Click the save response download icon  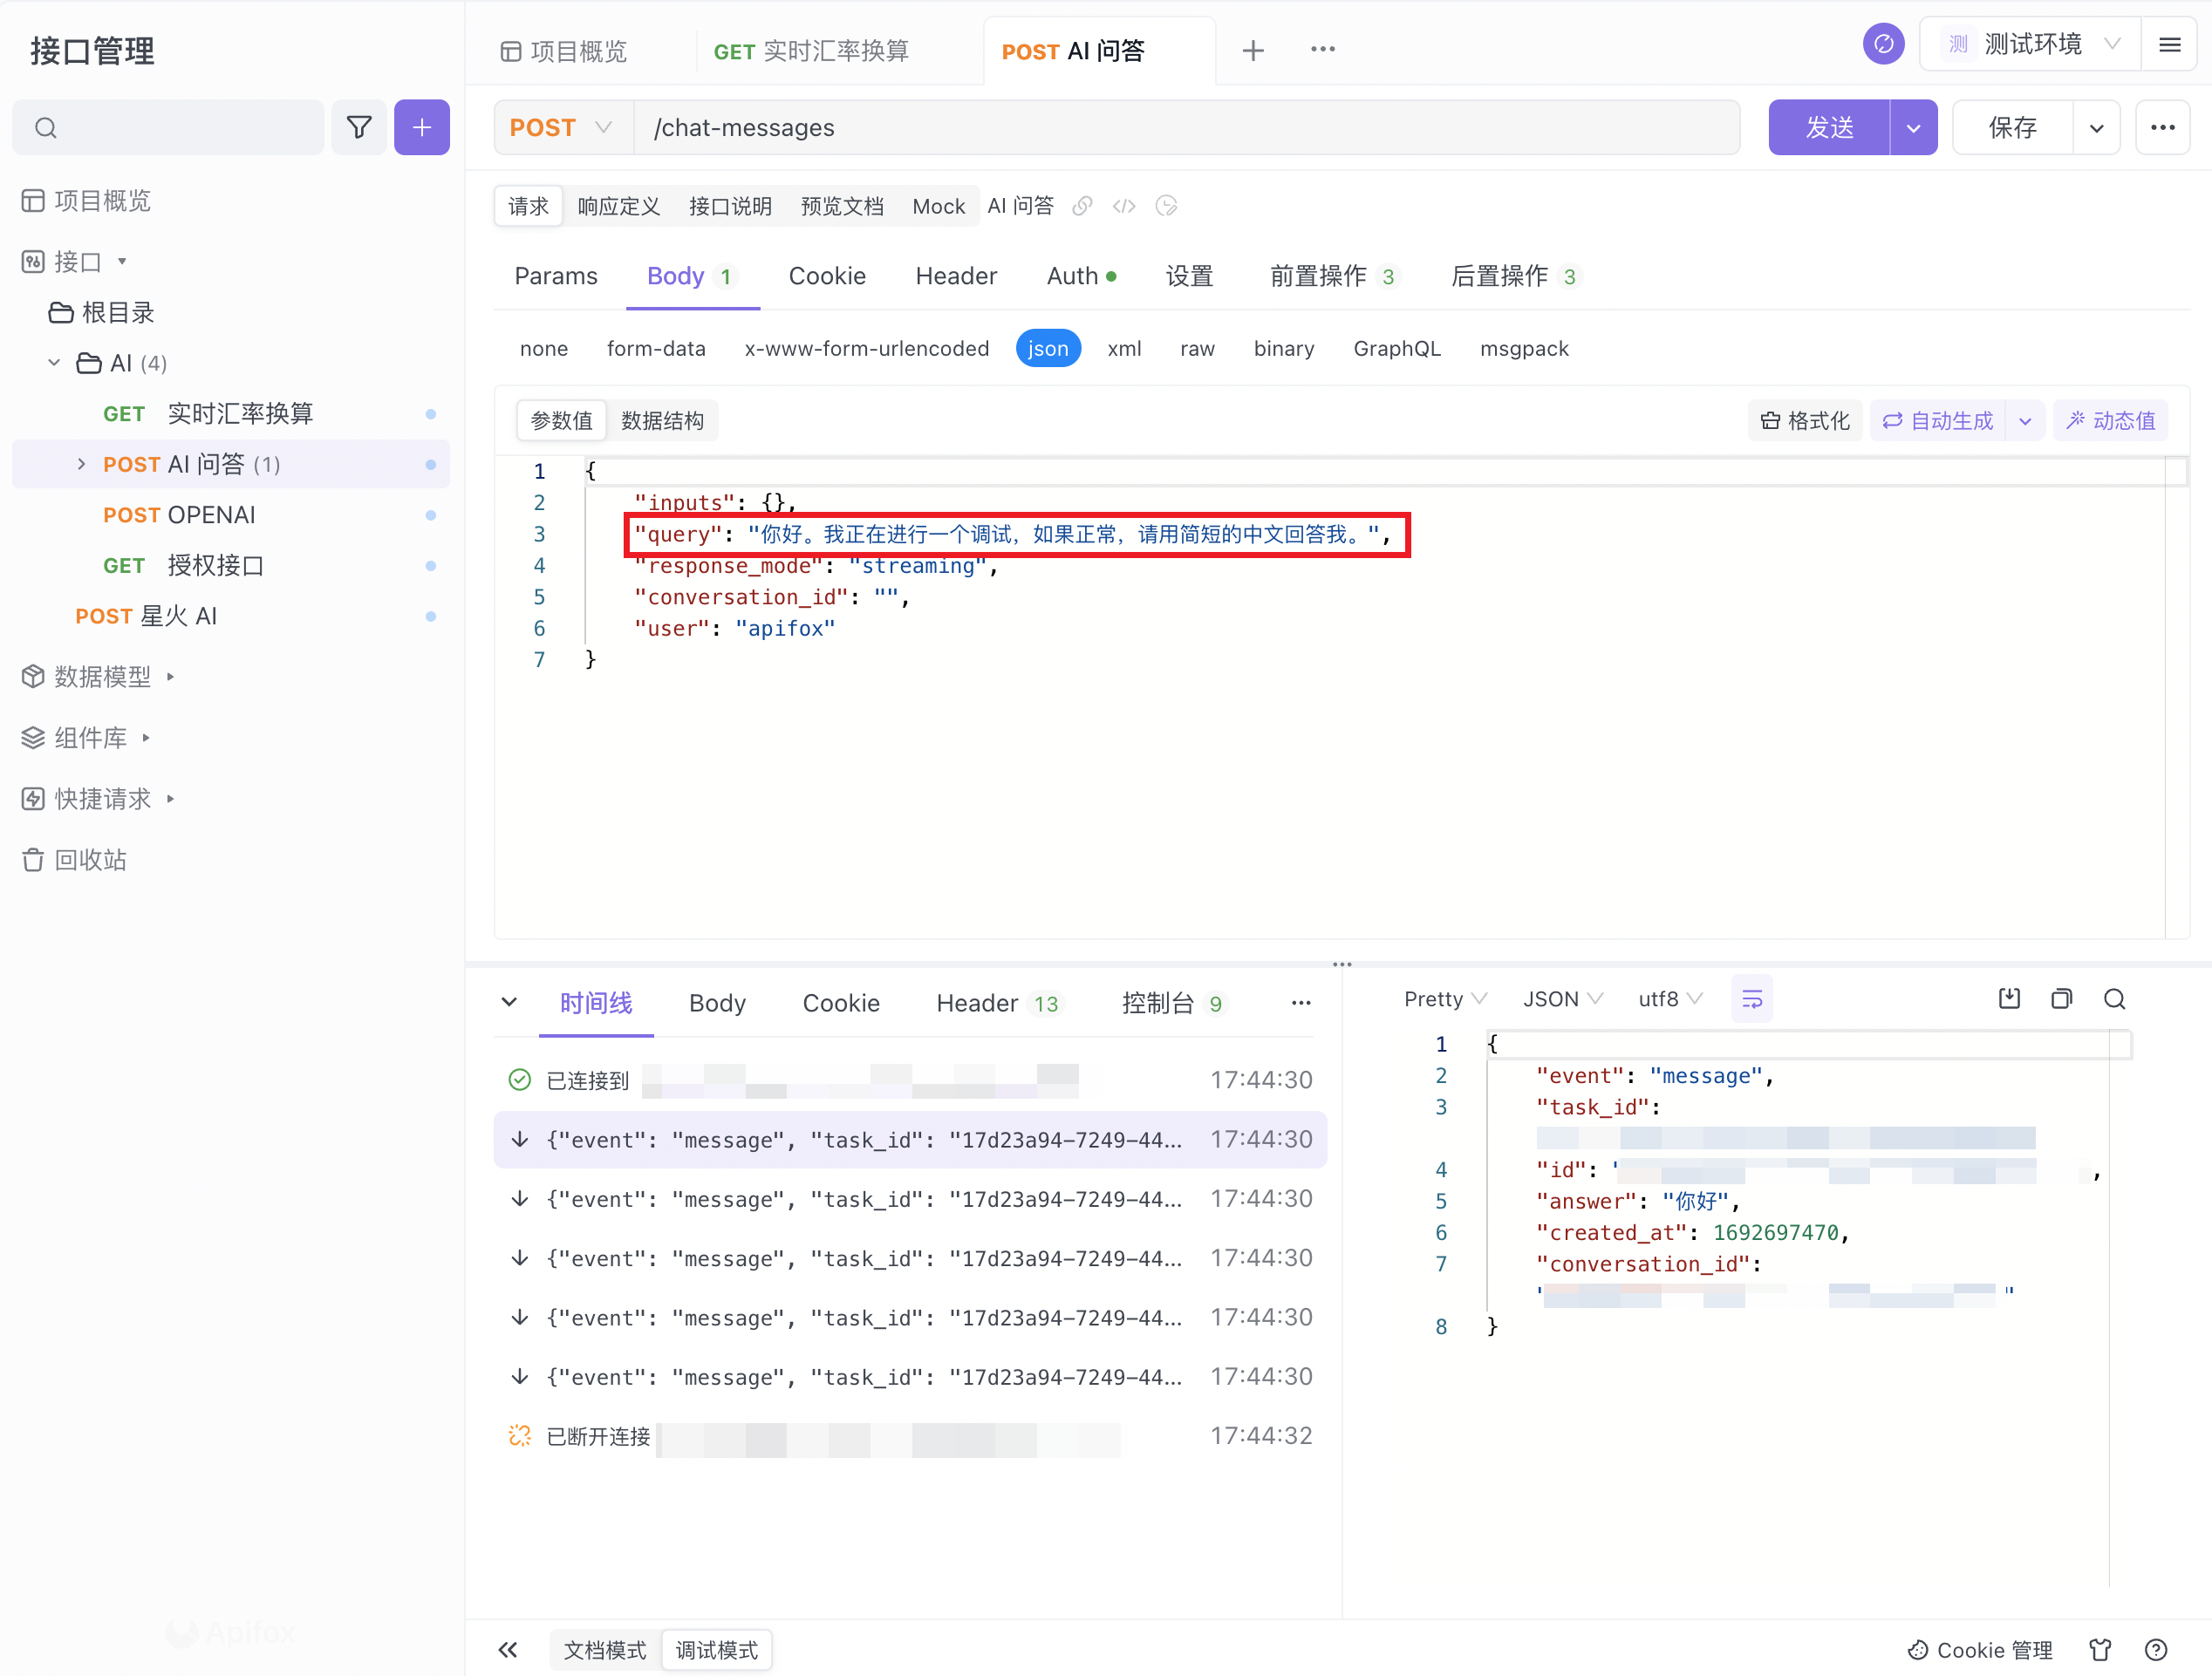tap(2009, 999)
